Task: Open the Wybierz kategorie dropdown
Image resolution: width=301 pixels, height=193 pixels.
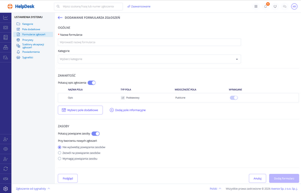Action: click(x=149, y=59)
